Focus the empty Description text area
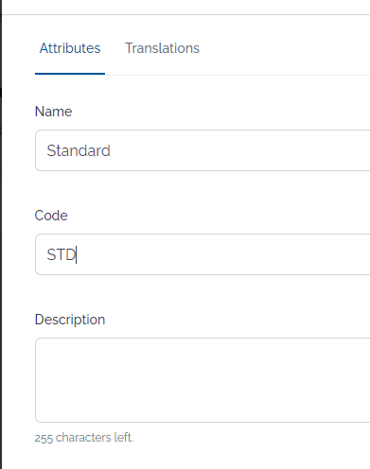This screenshot has height=469, width=370. click(203, 380)
